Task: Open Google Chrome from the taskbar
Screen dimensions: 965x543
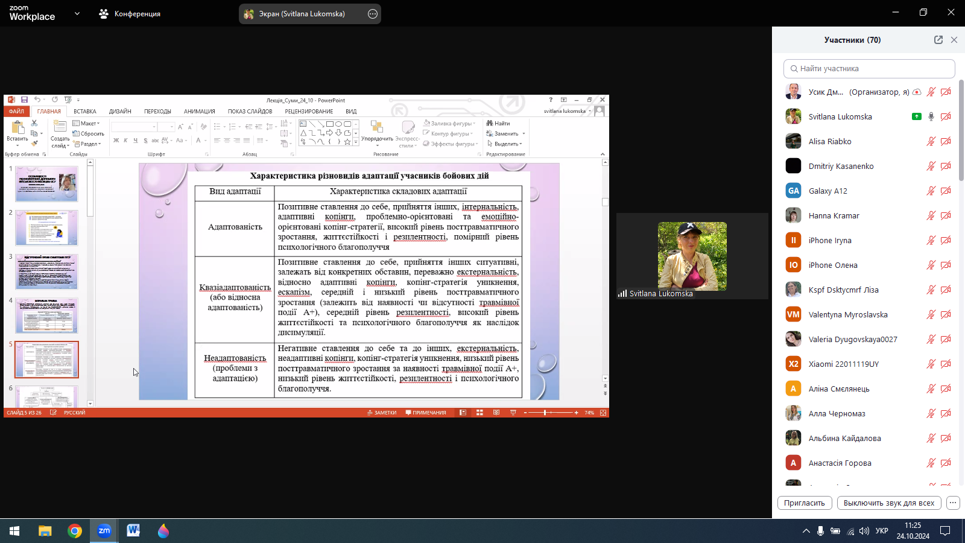Action: click(x=75, y=531)
